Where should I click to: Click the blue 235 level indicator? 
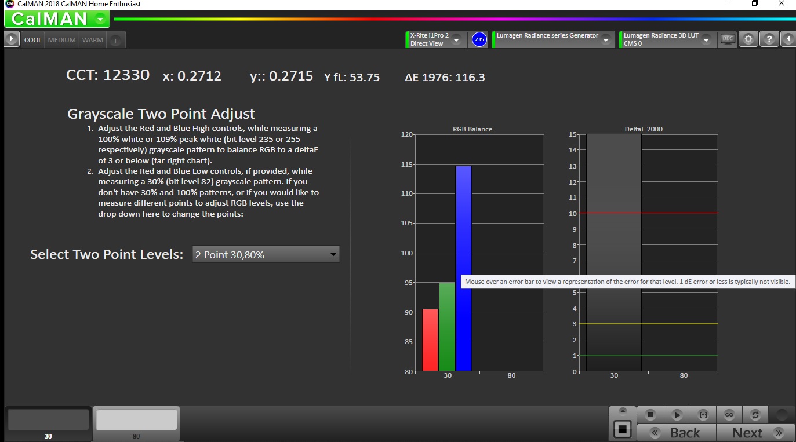[x=479, y=39]
